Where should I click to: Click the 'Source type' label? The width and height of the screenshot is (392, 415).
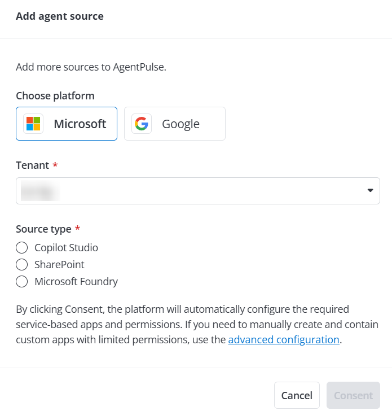[x=43, y=229]
